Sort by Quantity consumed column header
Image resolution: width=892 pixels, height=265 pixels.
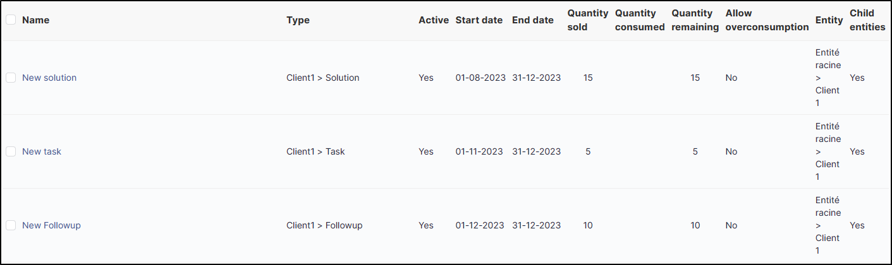pyautogui.click(x=639, y=20)
